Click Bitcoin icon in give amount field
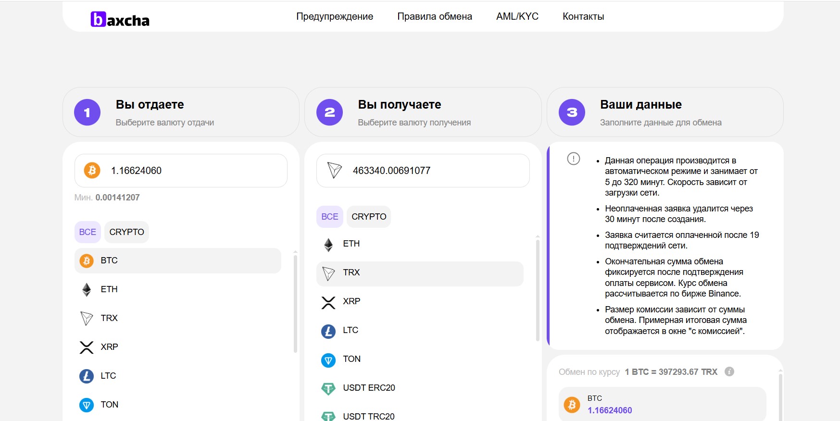The height and width of the screenshot is (421, 840). click(x=92, y=170)
